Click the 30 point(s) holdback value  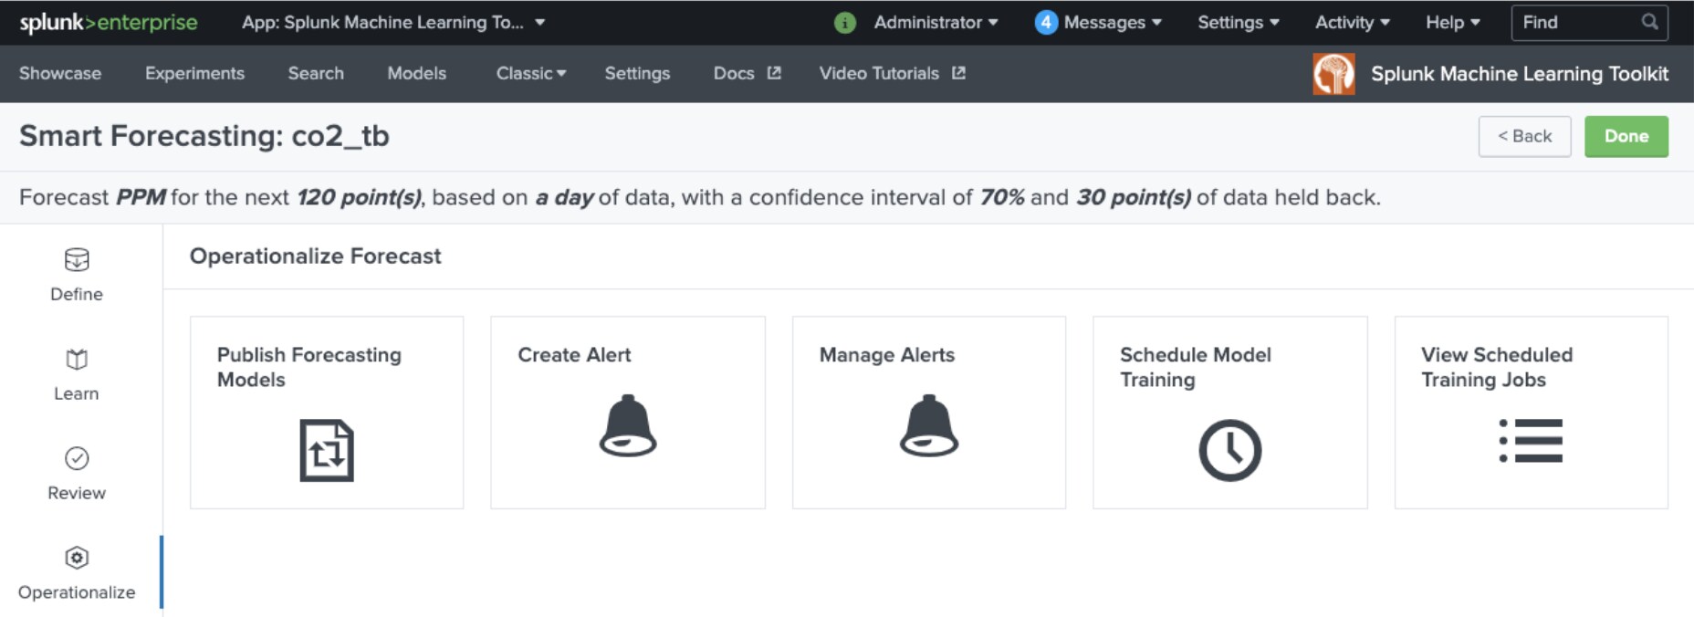coord(1134,197)
